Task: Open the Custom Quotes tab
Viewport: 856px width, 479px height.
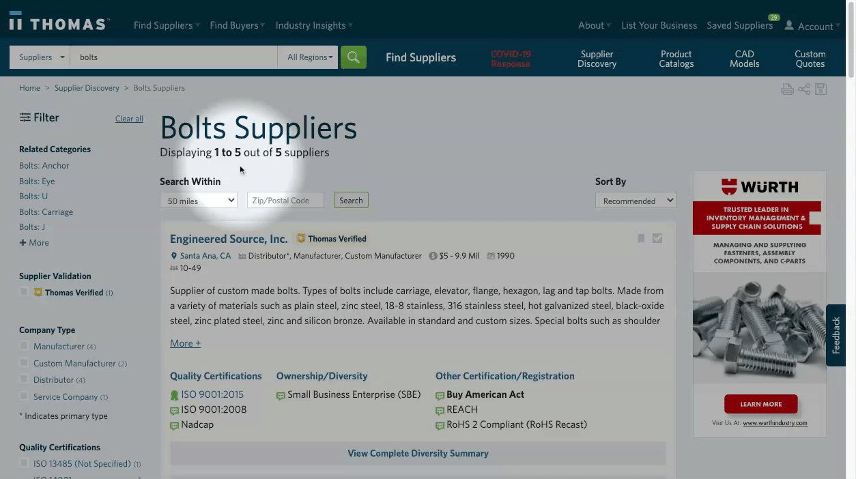Action: 810,59
